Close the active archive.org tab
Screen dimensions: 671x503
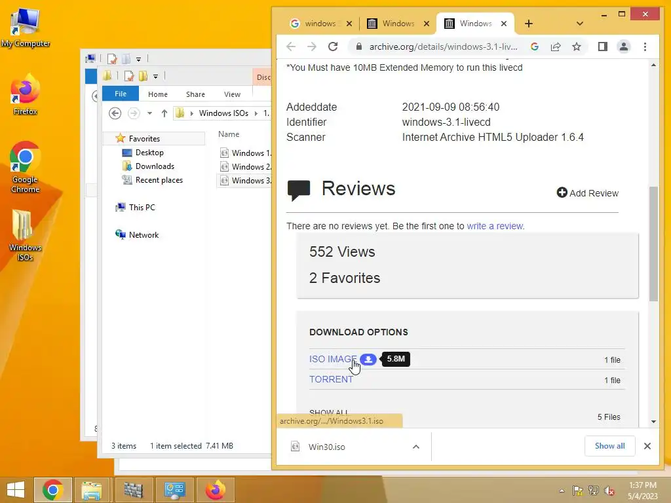(x=504, y=24)
